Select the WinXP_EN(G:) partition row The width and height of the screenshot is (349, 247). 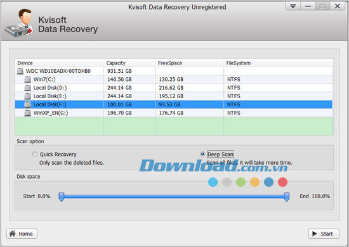pyautogui.click(x=174, y=113)
